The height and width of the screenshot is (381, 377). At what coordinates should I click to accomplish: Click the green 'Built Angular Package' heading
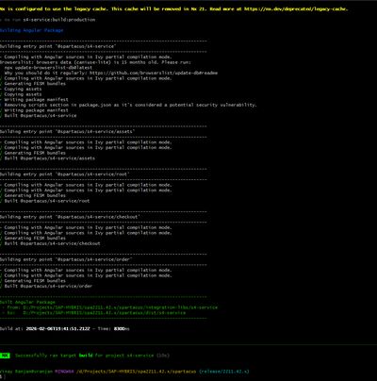(x=27, y=302)
